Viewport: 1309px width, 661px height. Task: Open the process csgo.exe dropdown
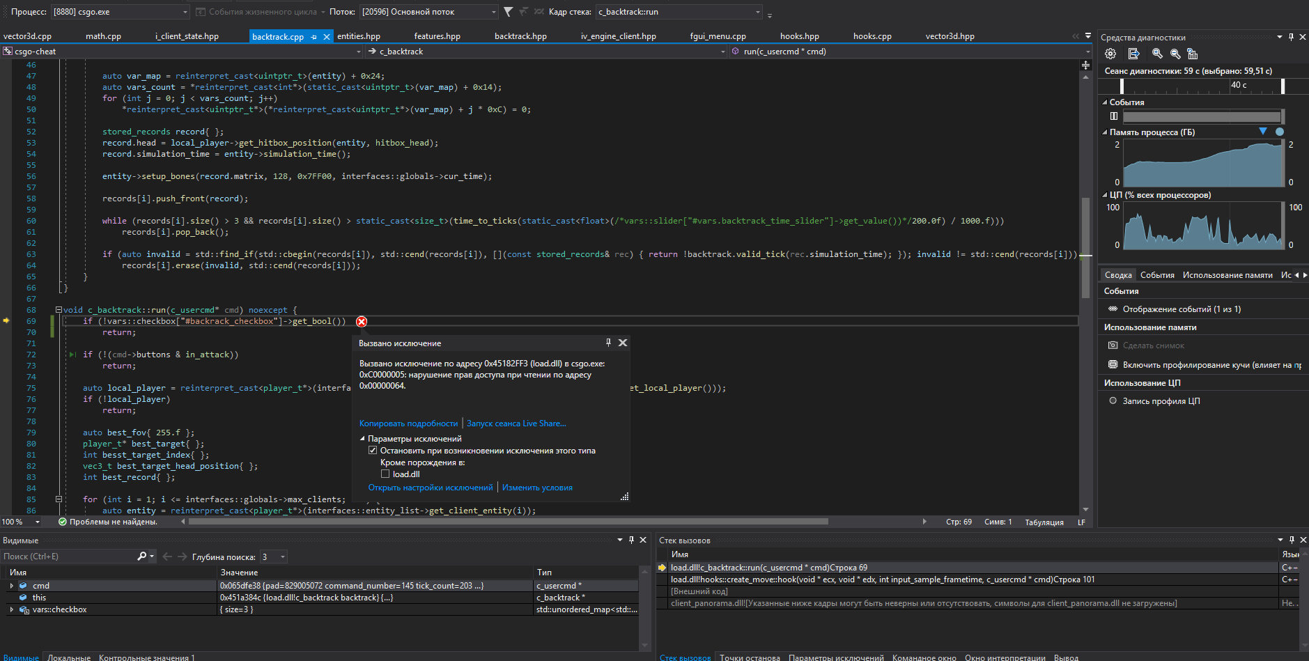pos(185,12)
